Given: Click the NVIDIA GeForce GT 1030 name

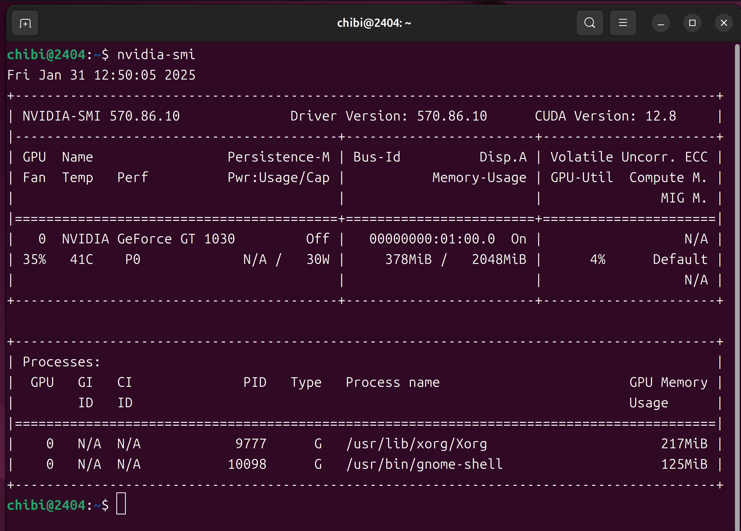Looking at the screenshot, I should 148,239.
